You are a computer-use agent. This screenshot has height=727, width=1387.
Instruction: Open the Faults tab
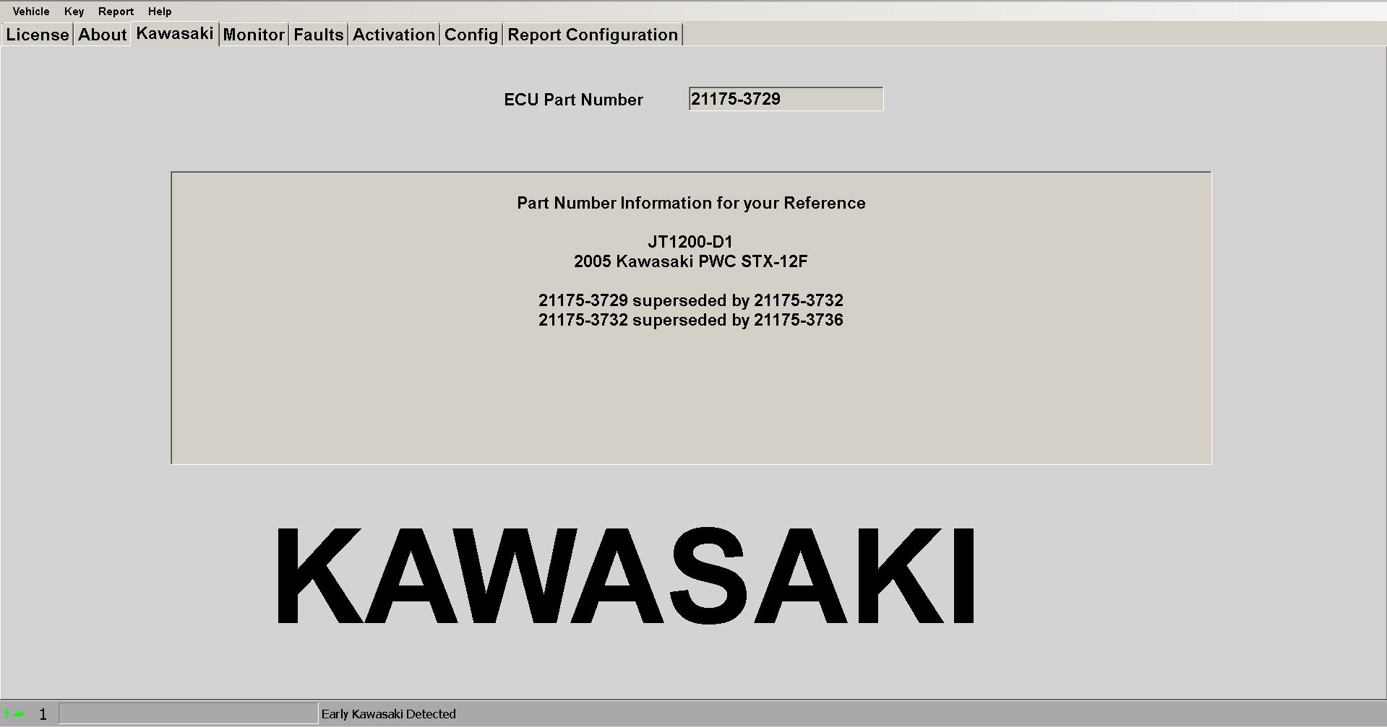point(319,35)
